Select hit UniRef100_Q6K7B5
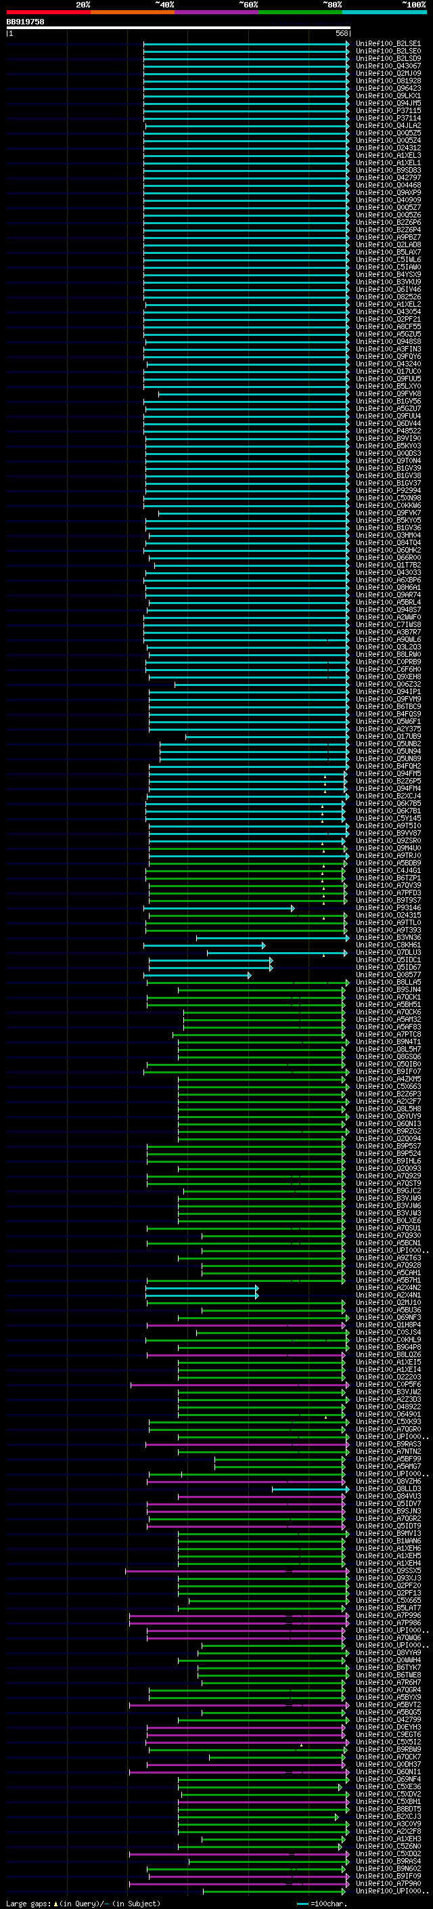Viewport: 433px width, 1909px height. 388,803
